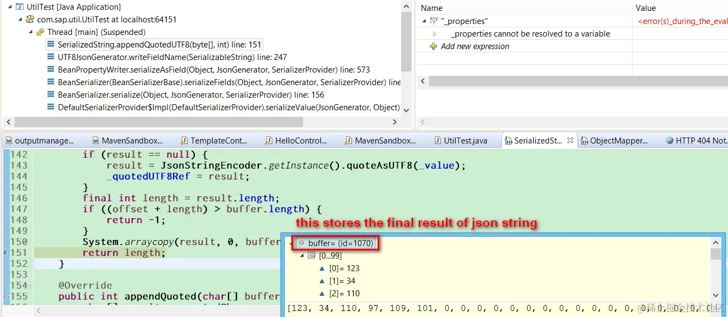Toggle code folding at line 154 @Override
728x317 pixels.
[30, 285]
